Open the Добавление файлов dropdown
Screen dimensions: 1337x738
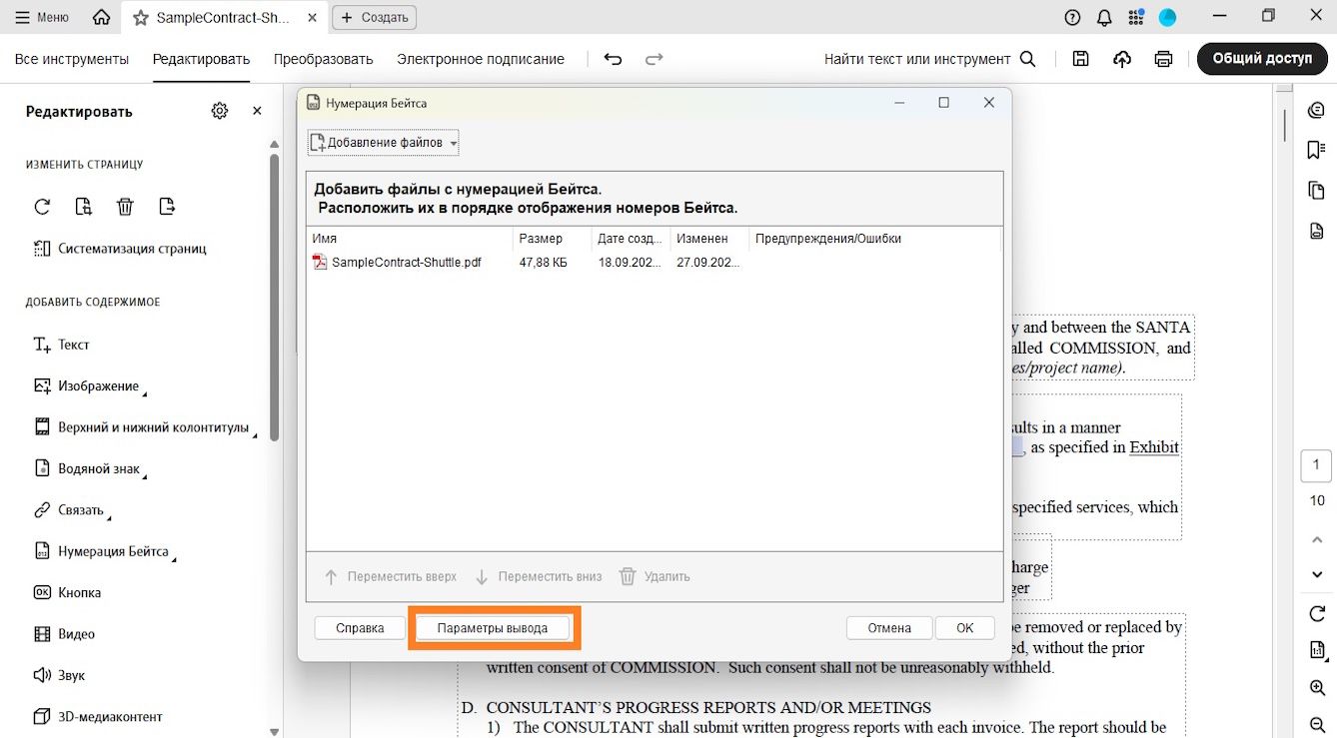tap(384, 143)
